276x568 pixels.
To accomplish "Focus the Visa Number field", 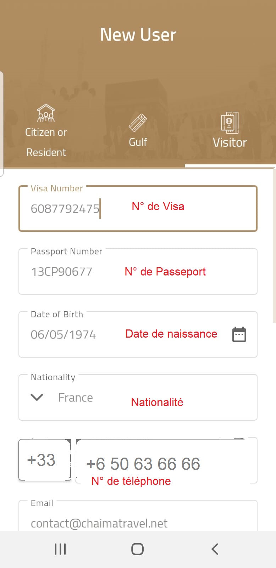I will tap(138, 208).
